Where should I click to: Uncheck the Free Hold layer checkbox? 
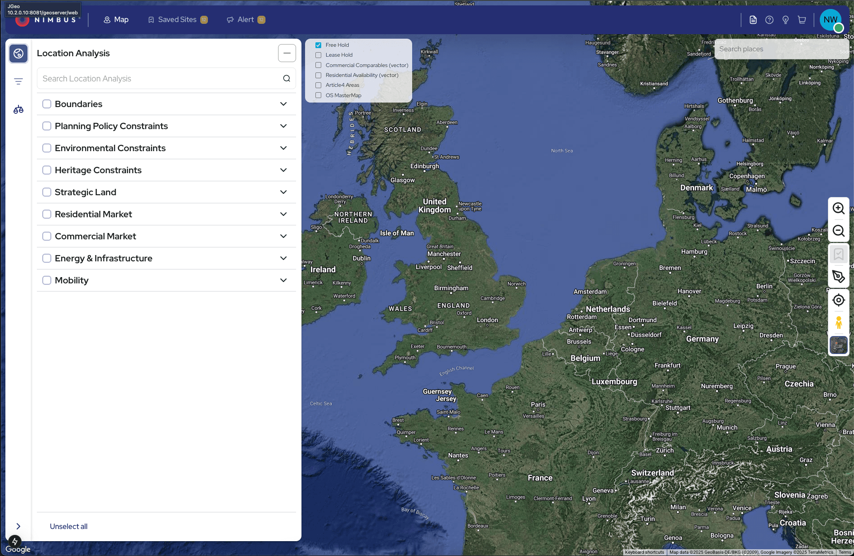(x=319, y=45)
